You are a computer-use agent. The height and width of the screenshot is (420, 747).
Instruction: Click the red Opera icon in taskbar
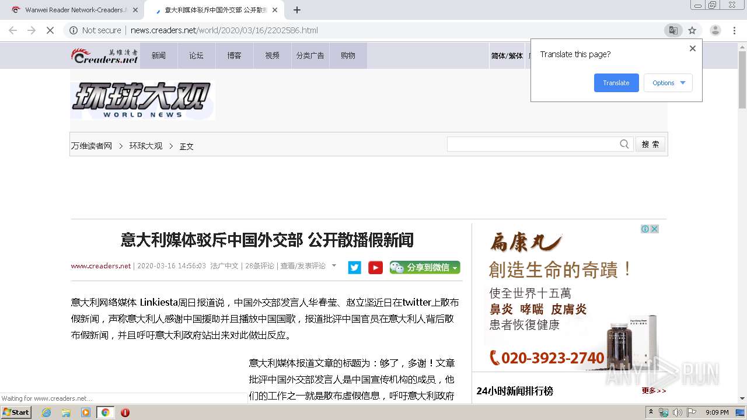pos(125,412)
